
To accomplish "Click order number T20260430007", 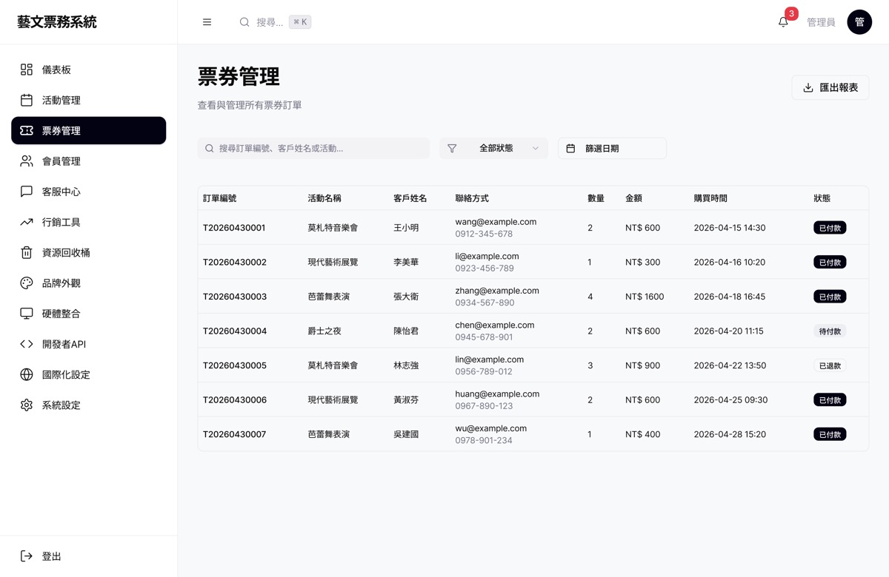I will coord(234,434).
